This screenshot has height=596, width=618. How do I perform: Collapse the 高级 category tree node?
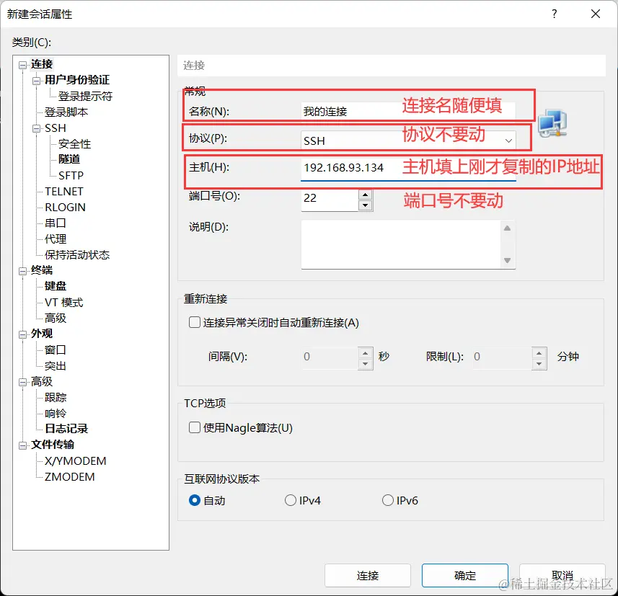pos(23,382)
